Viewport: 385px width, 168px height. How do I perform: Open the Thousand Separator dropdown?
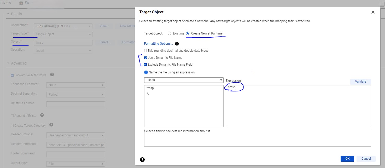(75, 85)
